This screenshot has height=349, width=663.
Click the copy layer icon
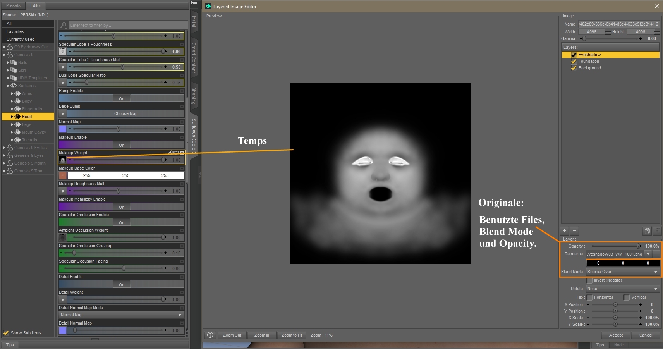pyautogui.click(x=647, y=231)
